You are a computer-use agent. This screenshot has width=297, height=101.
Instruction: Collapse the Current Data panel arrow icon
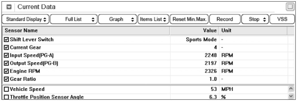click(9, 7)
